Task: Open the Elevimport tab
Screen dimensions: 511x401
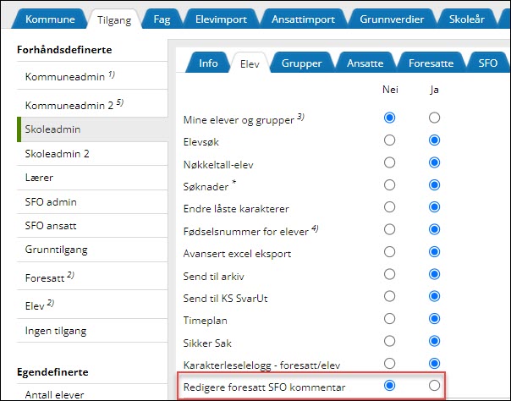Action: (218, 19)
